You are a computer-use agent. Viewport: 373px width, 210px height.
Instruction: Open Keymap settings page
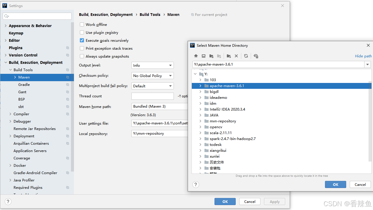click(16, 33)
